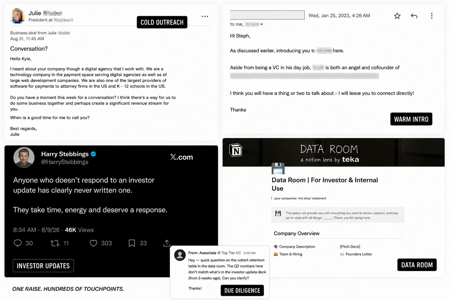
Task: Click Harry Stebbings' profile photo
Action: click(24, 157)
